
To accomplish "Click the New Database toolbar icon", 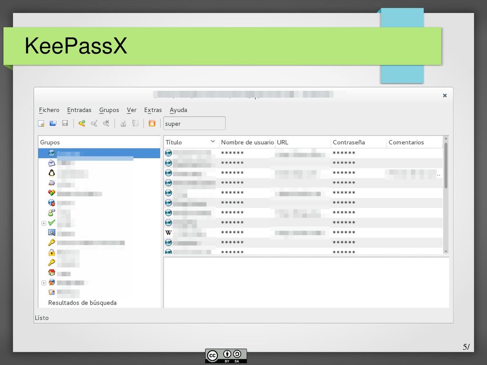I will (41, 124).
